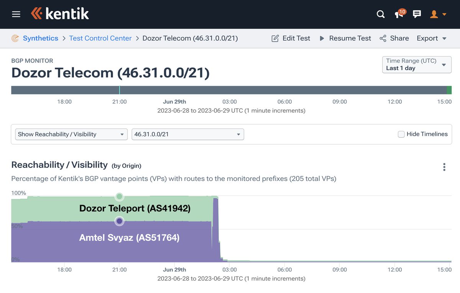This screenshot has width=460, height=293.
Task: Open the 46.31.0.0/21 prefix dropdown
Action: pos(188,134)
